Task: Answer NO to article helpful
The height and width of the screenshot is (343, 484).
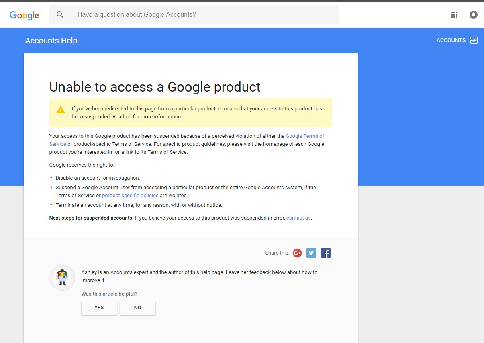Action: [x=138, y=308]
